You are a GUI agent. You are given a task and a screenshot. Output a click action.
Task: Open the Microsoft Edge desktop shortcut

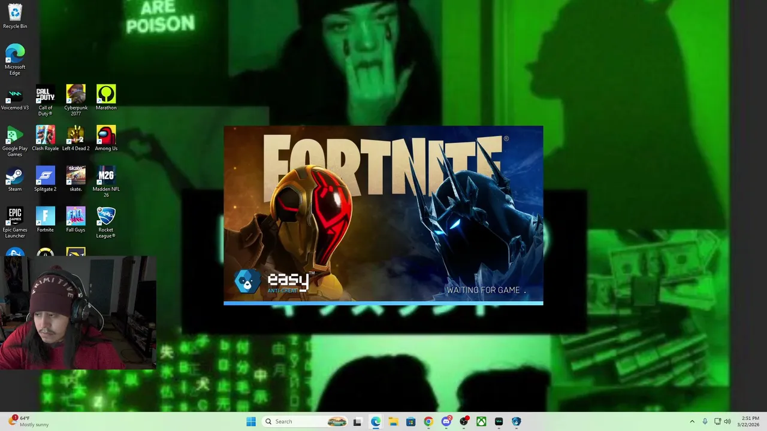point(15,59)
